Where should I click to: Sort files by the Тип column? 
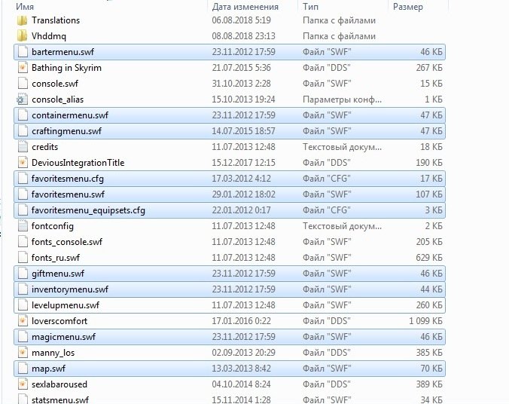point(310,6)
